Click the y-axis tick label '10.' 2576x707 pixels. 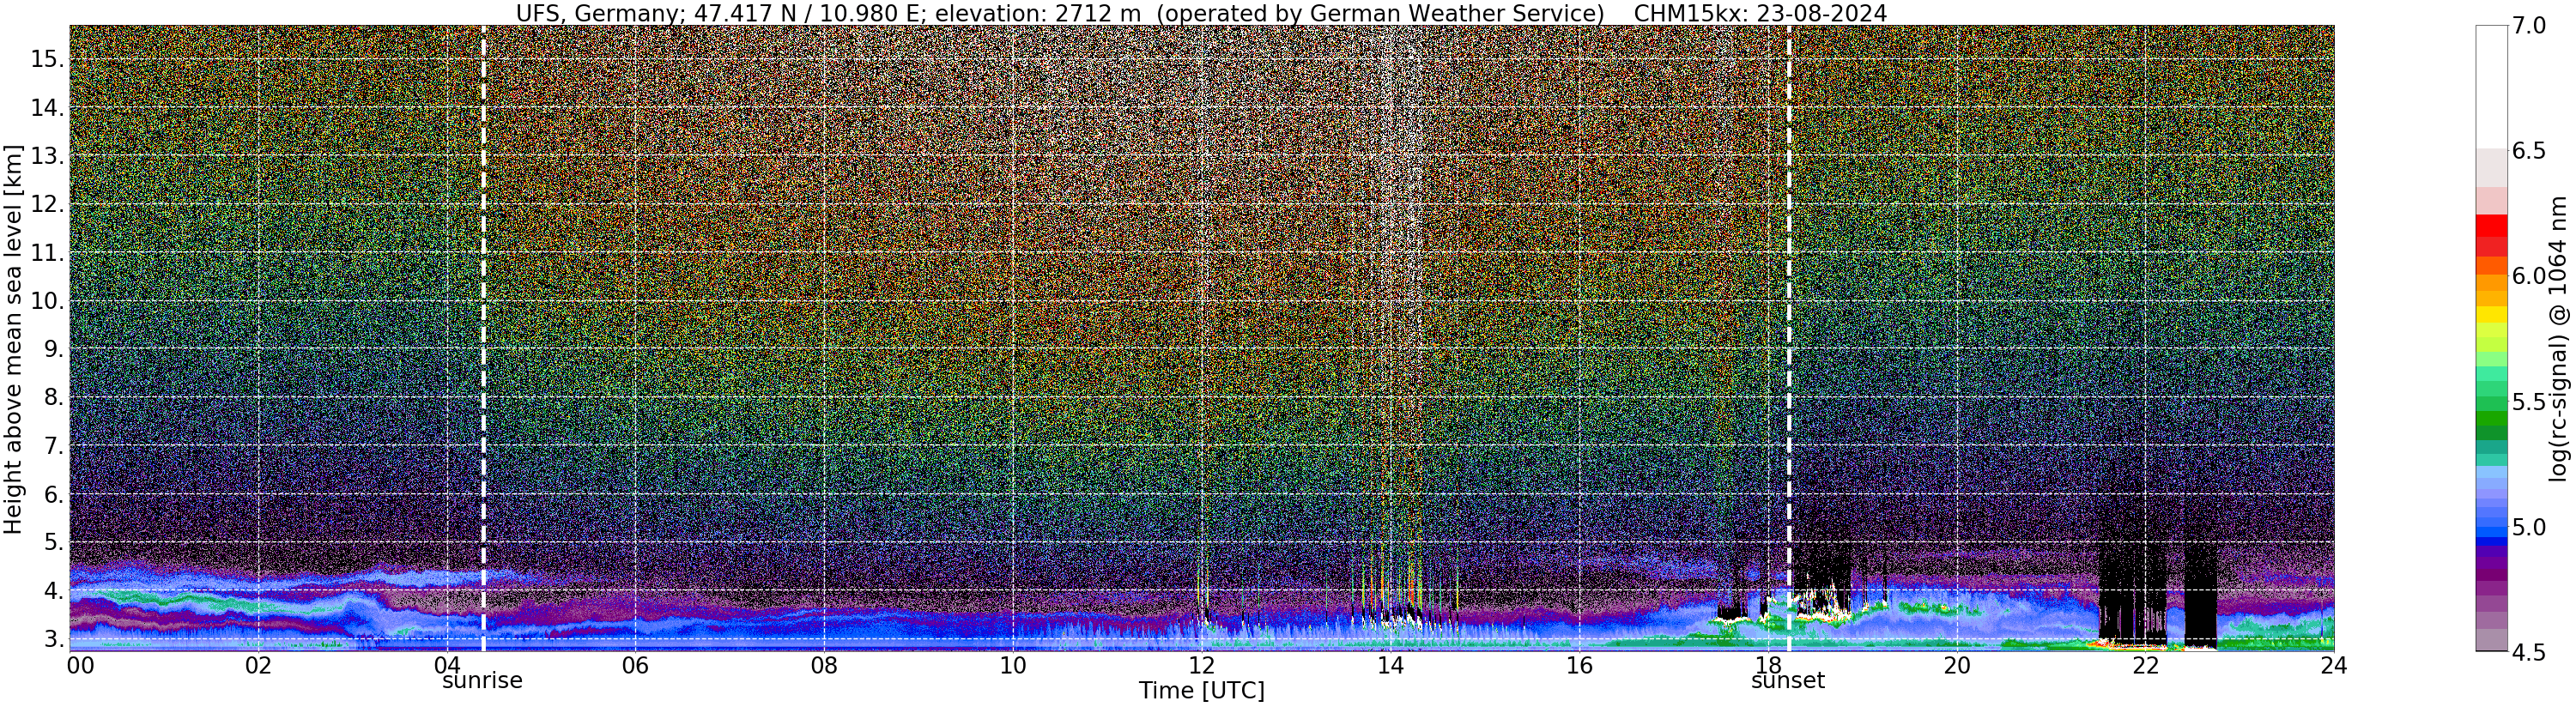(47, 301)
